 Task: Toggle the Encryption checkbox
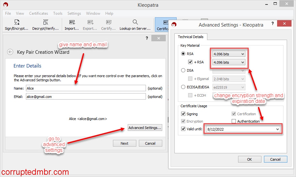(183, 121)
